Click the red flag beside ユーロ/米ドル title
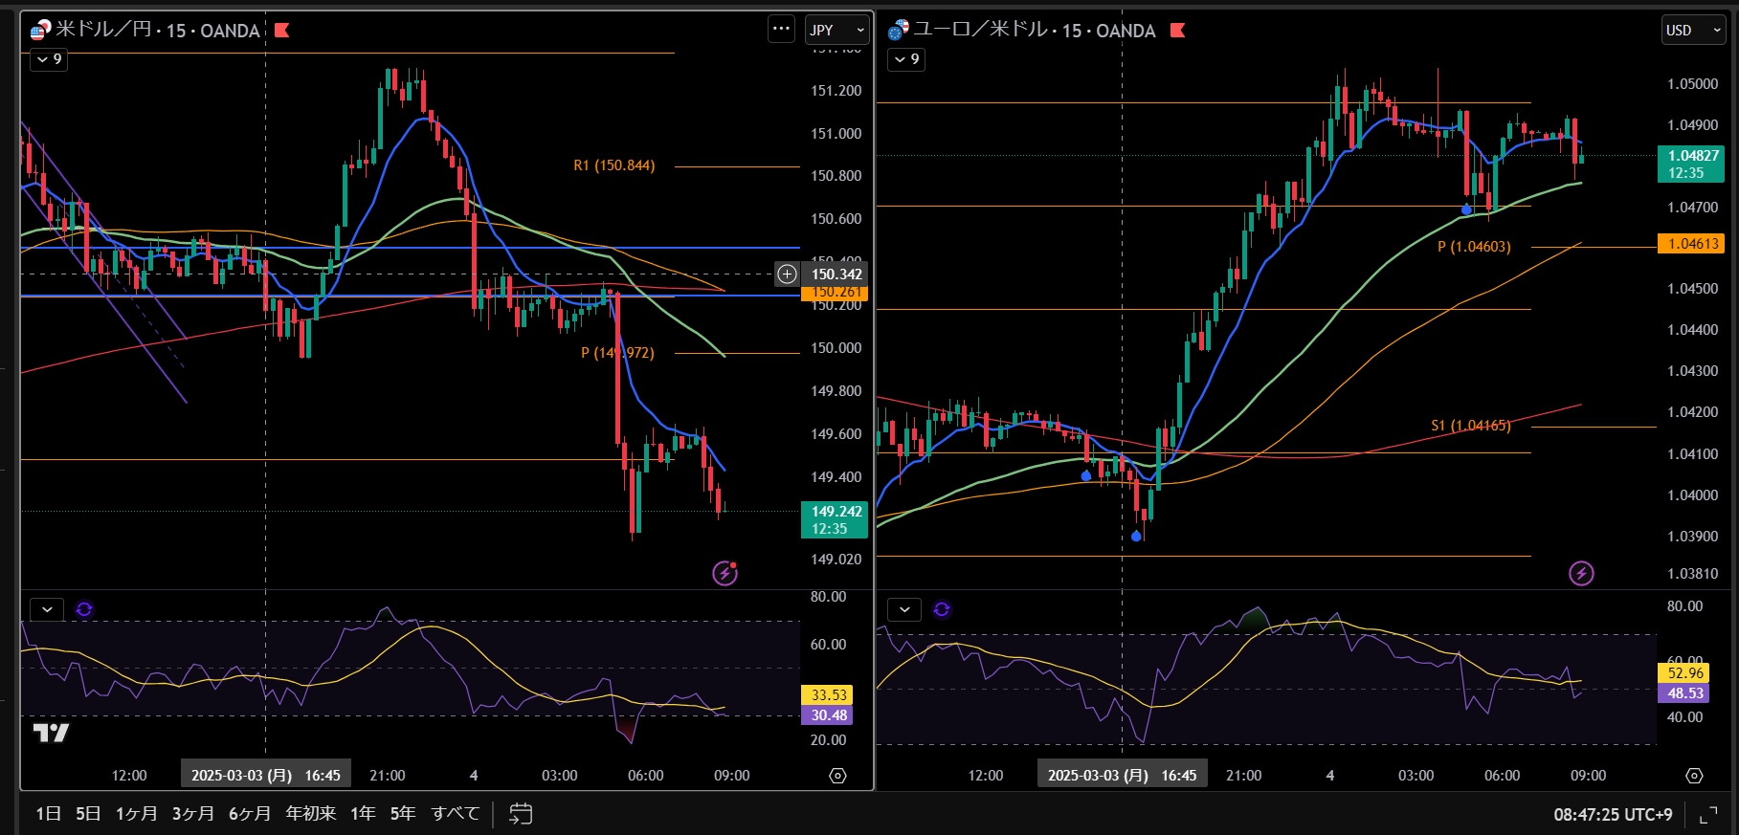This screenshot has width=1739, height=835. point(1177,31)
